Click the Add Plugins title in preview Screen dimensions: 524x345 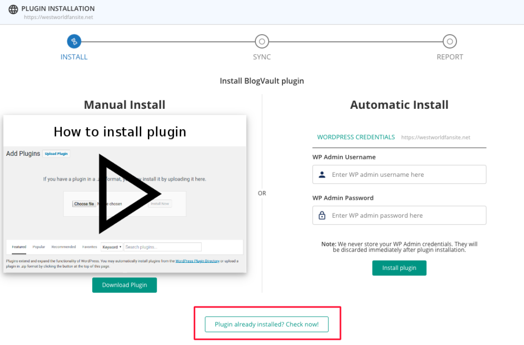click(x=23, y=153)
